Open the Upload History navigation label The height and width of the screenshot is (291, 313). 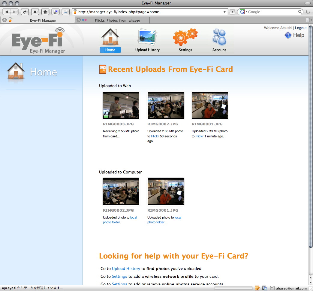pyautogui.click(x=147, y=50)
